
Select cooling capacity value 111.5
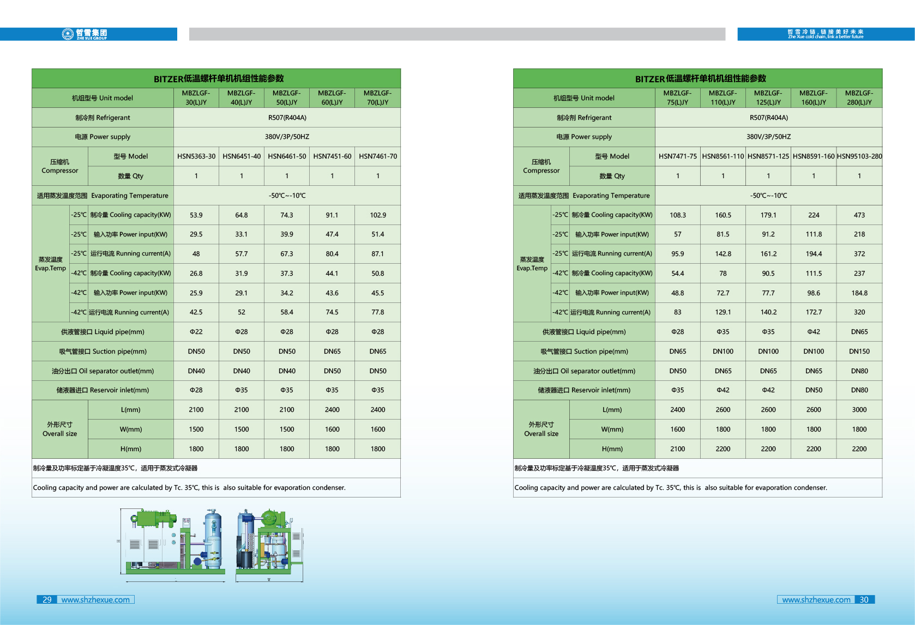814,274
